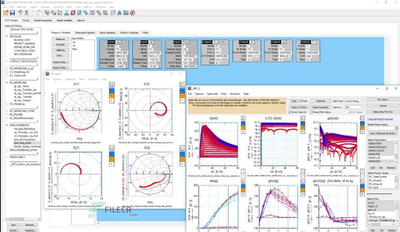The height and width of the screenshot is (232, 400).
Task: Expand the FINISH_MDLG tree node
Action: [x=7, y=157]
